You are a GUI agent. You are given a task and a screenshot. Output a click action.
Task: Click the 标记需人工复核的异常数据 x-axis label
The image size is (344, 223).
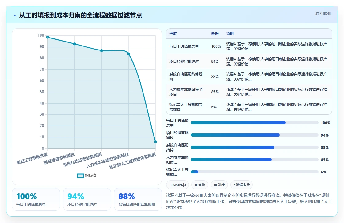point(132,161)
